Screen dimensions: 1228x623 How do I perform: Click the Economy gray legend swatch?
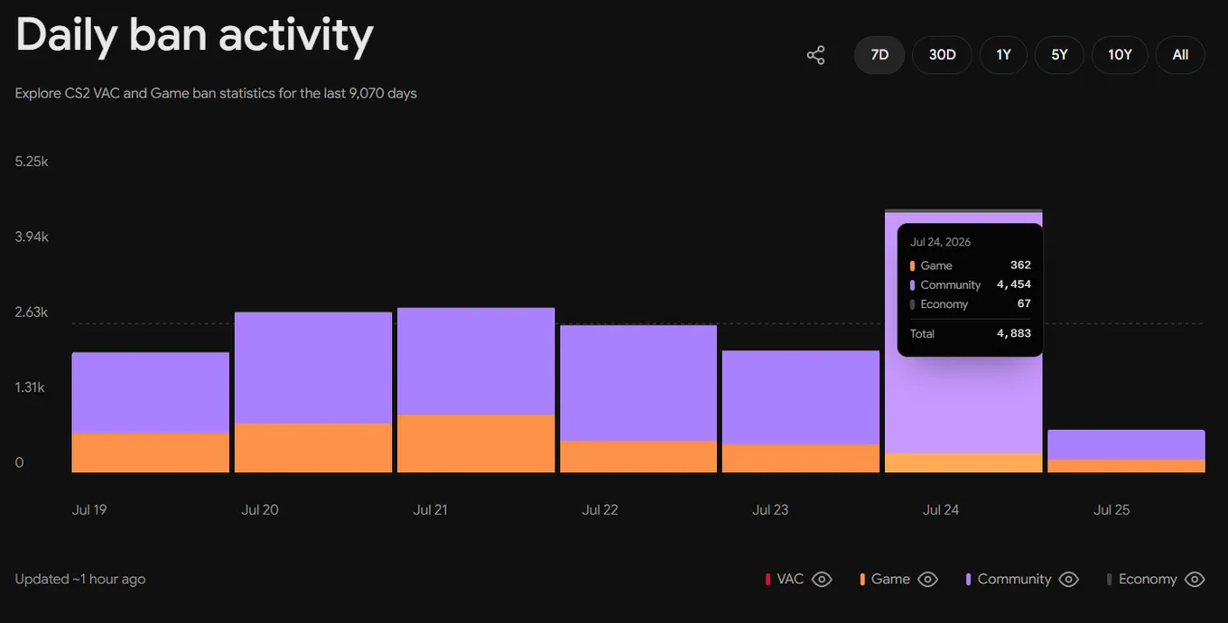coord(1109,580)
